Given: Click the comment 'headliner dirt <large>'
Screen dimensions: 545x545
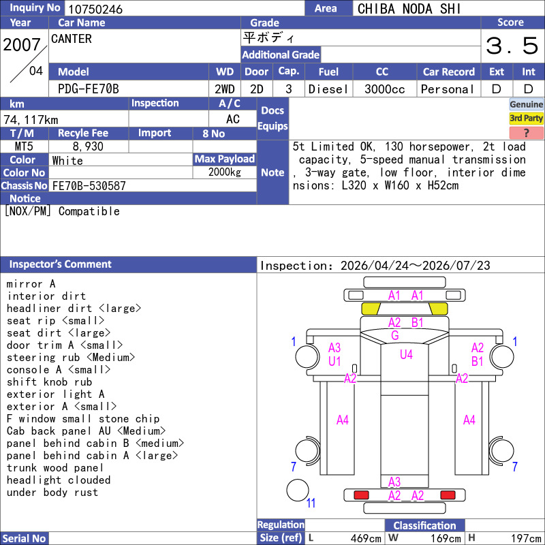Looking at the screenshot, I should click(x=74, y=309).
